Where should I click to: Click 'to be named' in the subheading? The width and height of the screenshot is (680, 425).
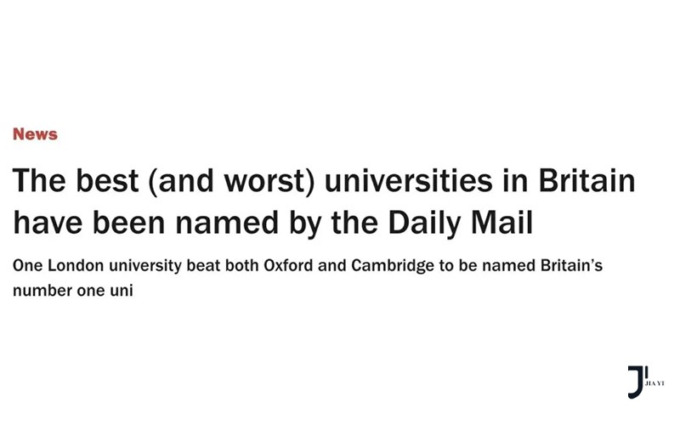click(x=487, y=265)
